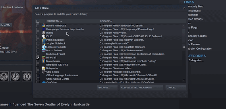Screen dimensions: 226x109
Task: Click the OBS Studio icon
Action: 44,72
